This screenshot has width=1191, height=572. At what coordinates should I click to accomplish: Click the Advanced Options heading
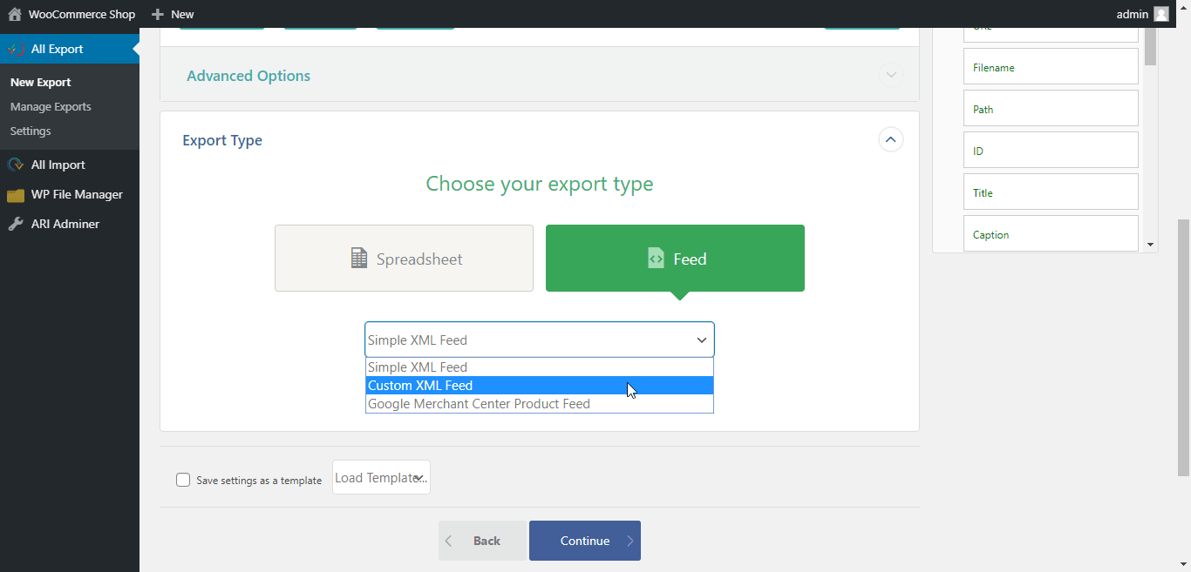click(x=248, y=76)
